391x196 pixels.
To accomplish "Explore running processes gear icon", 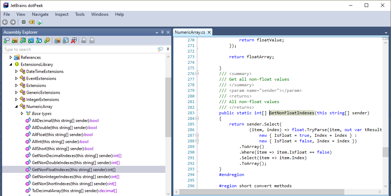I will pos(47,41).
